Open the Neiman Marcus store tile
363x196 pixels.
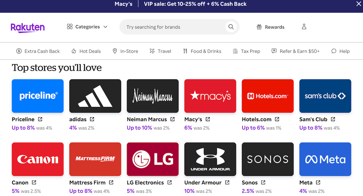pos(153,96)
